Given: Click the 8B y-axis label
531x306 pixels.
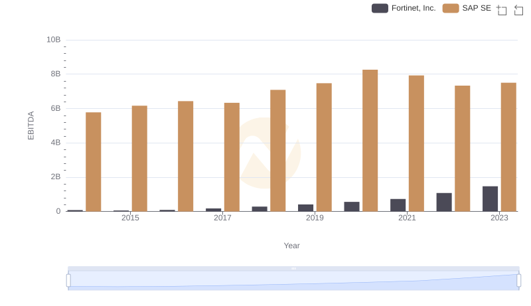Looking at the screenshot, I should point(56,74).
